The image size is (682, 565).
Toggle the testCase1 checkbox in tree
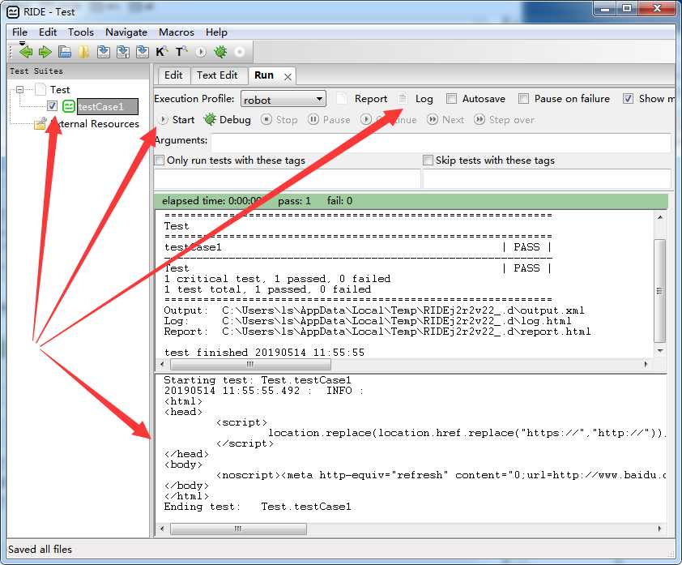tap(52, 105)
